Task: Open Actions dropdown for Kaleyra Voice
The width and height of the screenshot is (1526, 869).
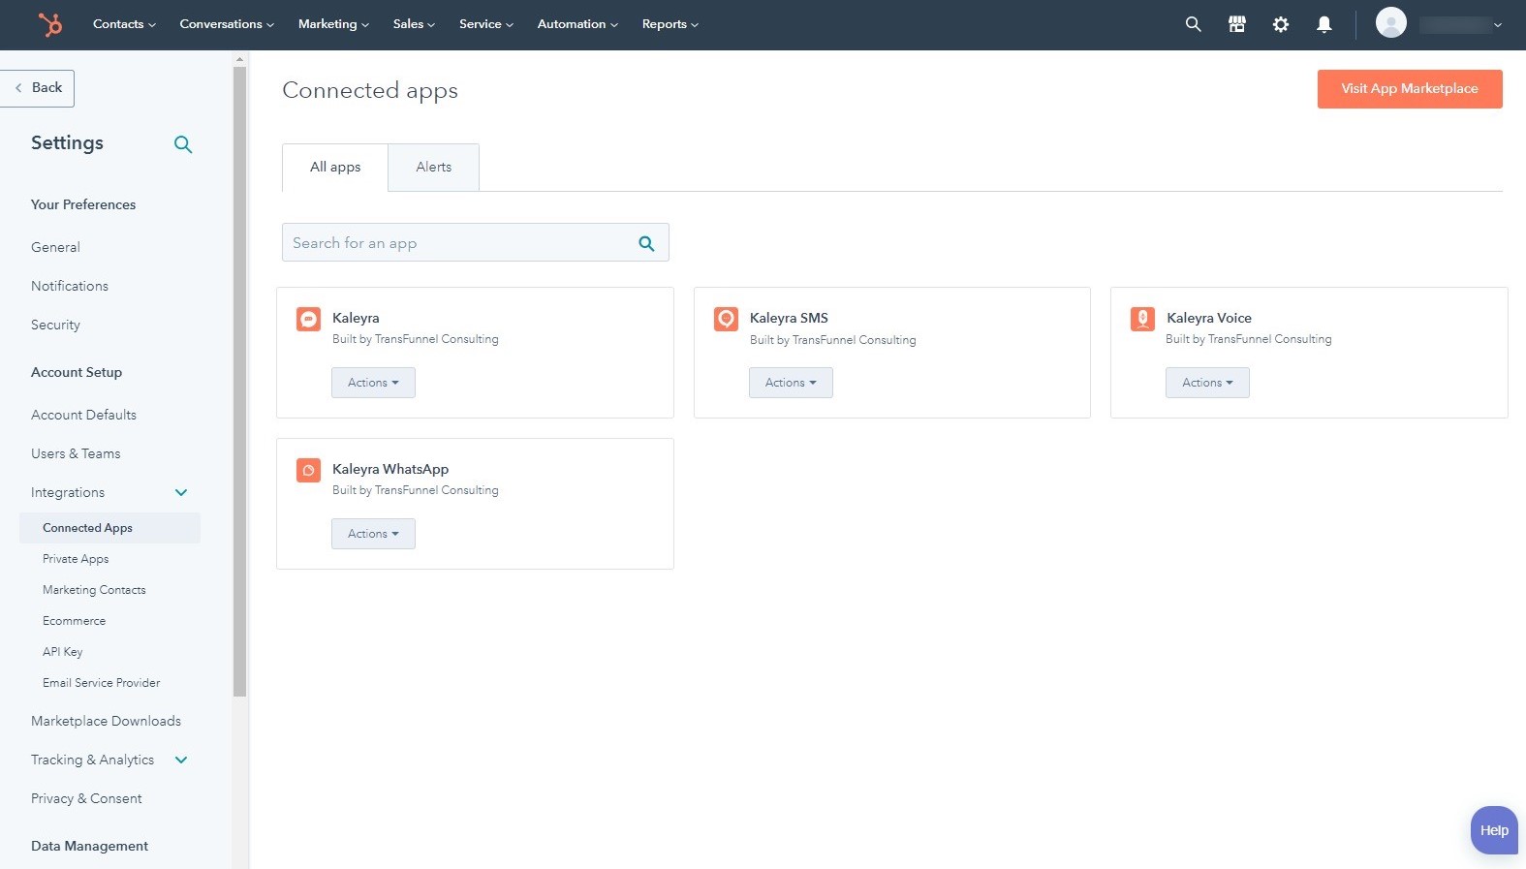Action: pyautogui.click(x=1207, y=383)
